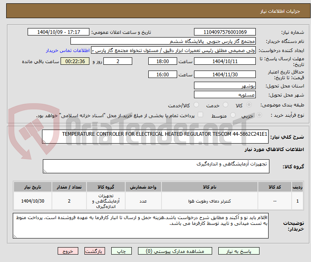Click the کد کالا column header
The height and width of the screenshot is (262, 311).
[275, 187]
